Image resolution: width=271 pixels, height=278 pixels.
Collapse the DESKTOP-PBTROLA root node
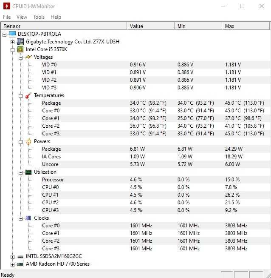4,34
